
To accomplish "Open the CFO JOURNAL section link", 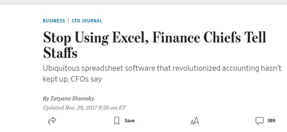I will (x=87, y=21).
